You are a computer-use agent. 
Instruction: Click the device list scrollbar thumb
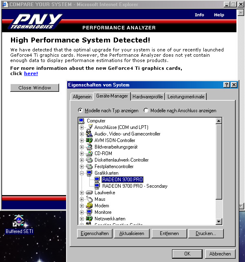pos(219,162)
